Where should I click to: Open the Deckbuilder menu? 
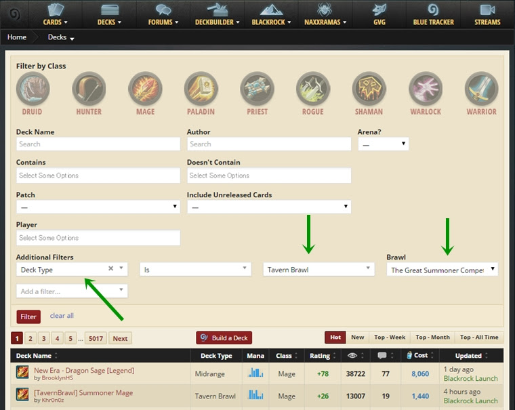(x=217, y=22)
